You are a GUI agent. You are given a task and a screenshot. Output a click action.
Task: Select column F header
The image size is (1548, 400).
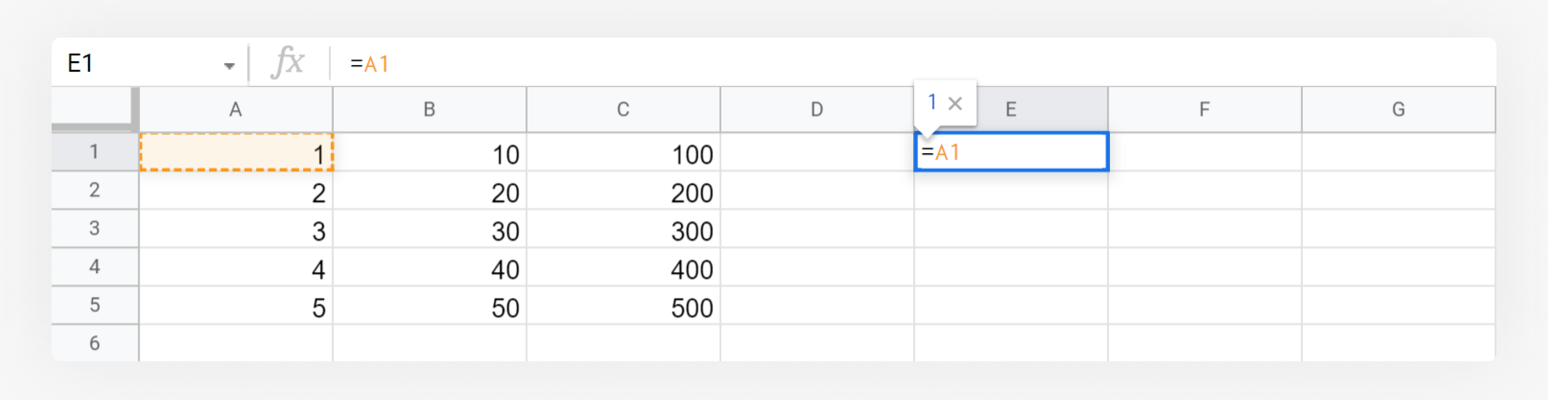click(x=1204, y=110)
